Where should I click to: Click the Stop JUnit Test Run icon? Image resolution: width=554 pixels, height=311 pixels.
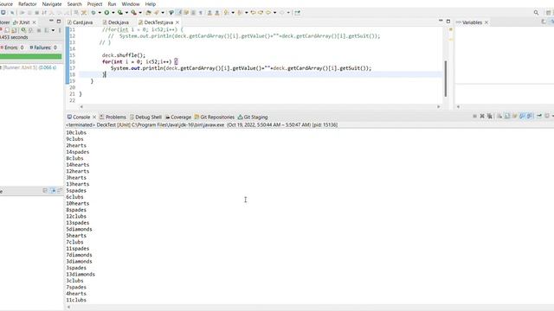point(39,30)
